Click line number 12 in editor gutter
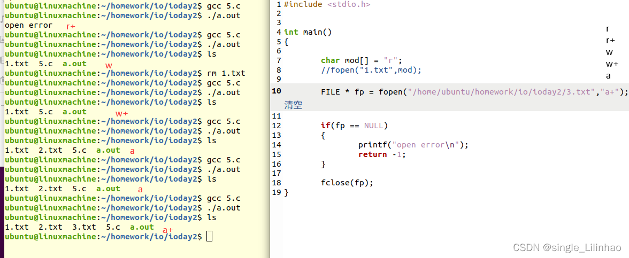 tap(277, 126)
